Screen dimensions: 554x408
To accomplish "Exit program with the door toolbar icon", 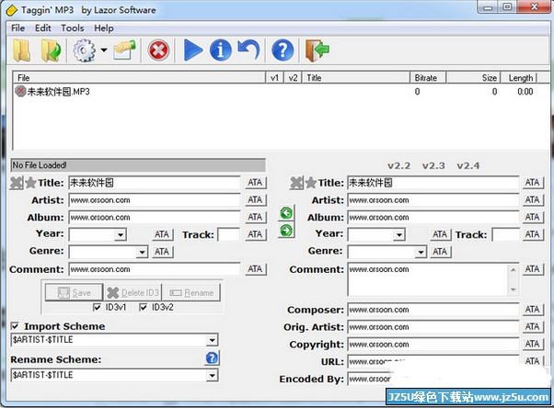I will 317,51.
